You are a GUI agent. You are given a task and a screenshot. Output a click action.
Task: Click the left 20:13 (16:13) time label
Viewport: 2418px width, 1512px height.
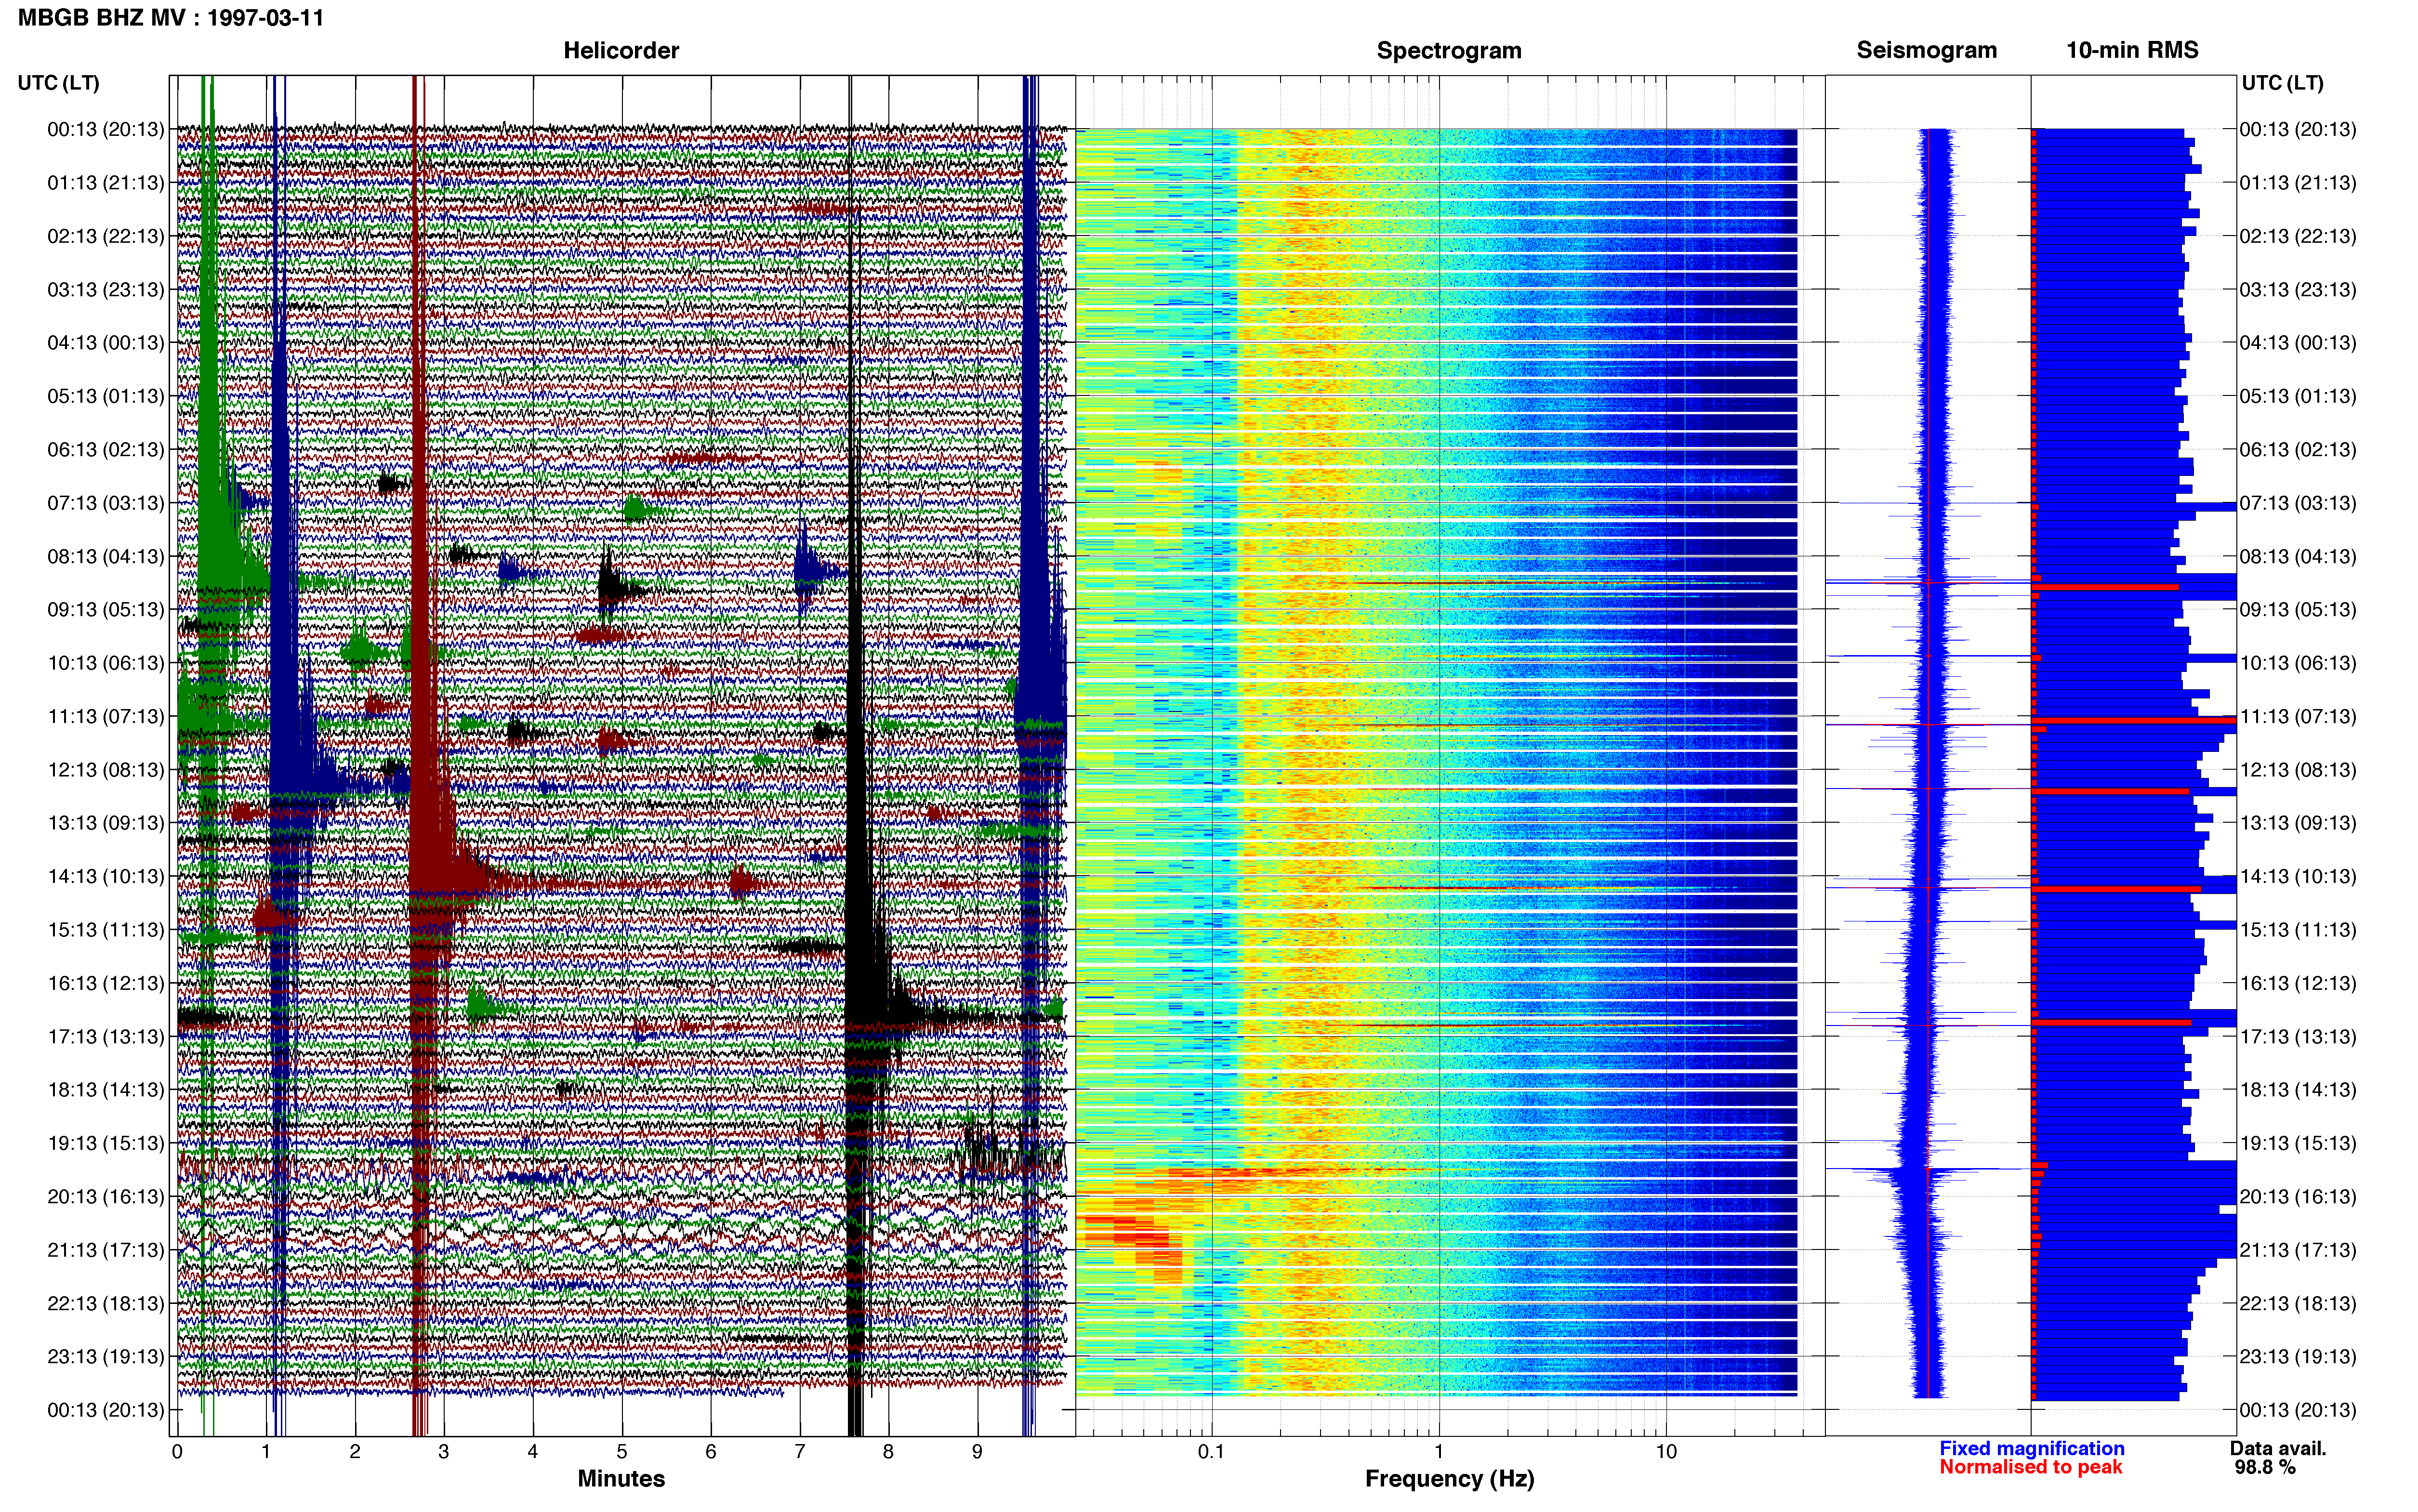[x=106, y=1196]
